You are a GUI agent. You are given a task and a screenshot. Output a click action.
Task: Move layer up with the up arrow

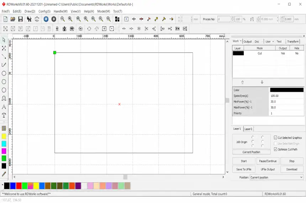(x=242, y=82)
